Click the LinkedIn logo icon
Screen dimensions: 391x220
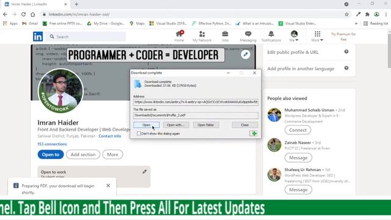click(x=38, y=37)
